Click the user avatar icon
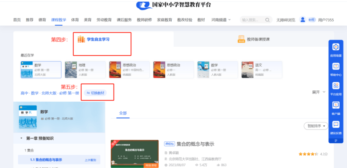 (302, 20)
